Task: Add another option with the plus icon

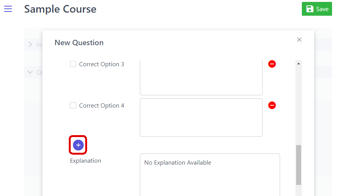Action: point(78,145)
